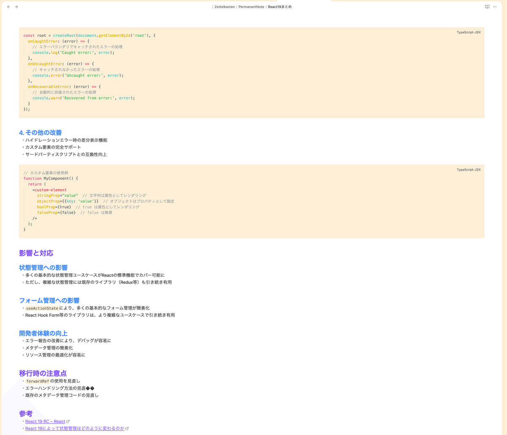Open the React 19 RC – React link
507x435 pixels.
coord(45,421)
